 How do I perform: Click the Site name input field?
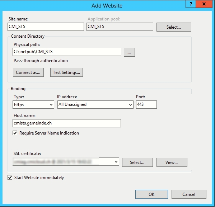(46, 27)
